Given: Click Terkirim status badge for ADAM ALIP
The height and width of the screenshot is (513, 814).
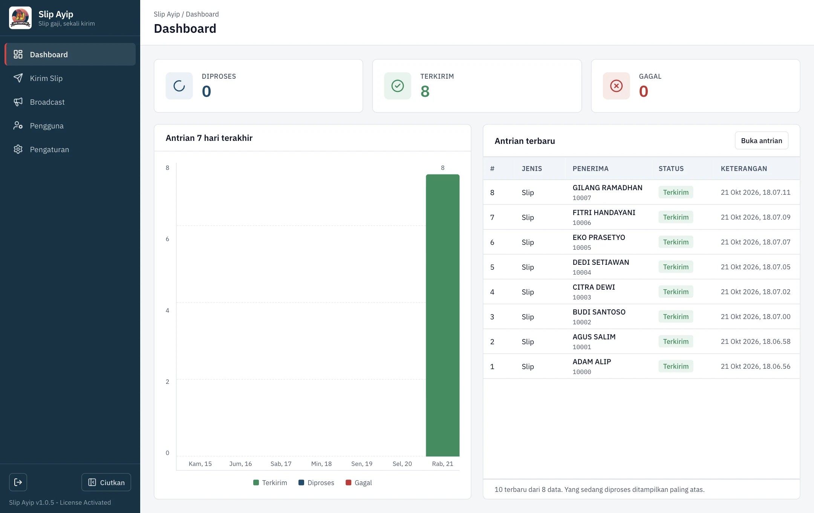Looking at the screenshot, I should (x=676, y=366).
